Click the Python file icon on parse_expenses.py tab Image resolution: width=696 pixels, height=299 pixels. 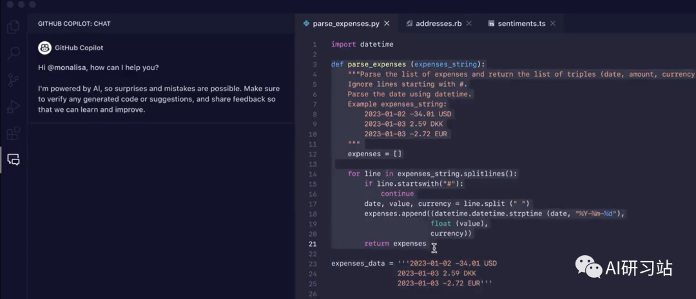click(x=306, y=24)
